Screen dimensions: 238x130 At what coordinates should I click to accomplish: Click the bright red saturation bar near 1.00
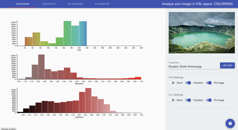(138, 78)
